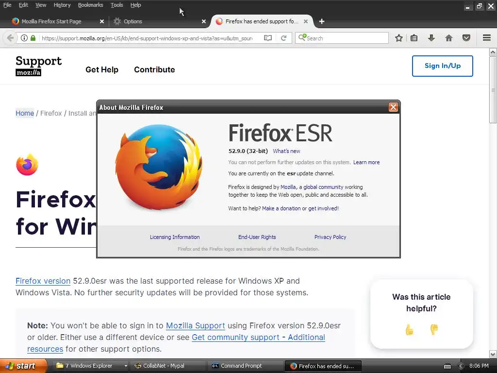497x373 pixels.
Task: Toggle Reader View icon in address bar
Action: pos(268,38)
